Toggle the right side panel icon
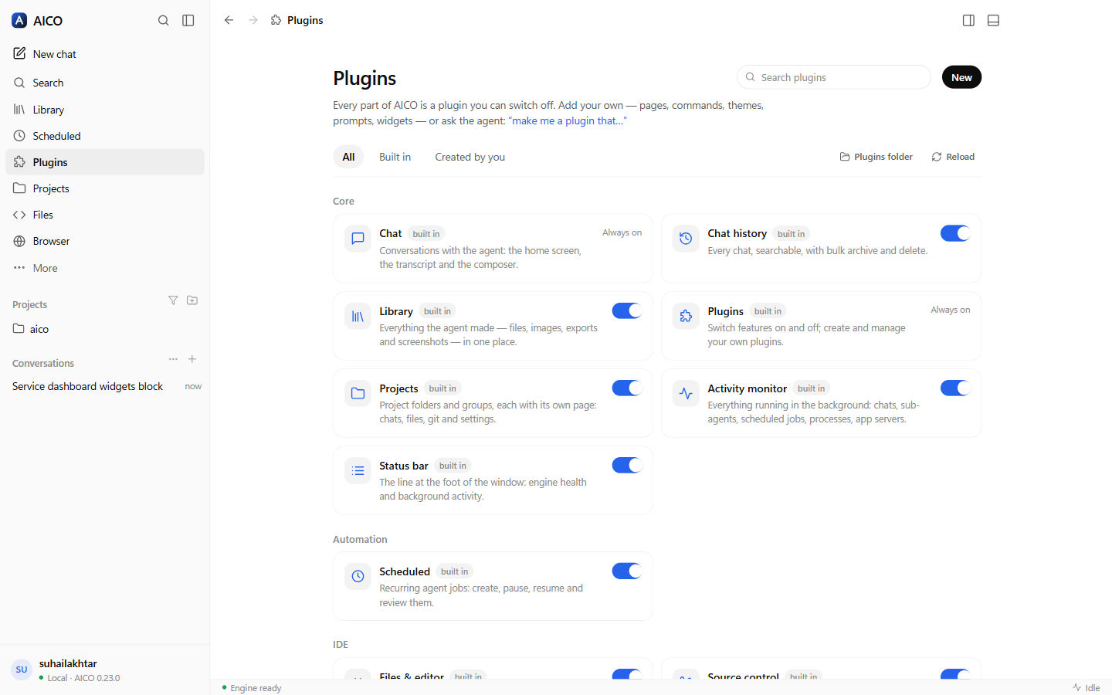The image size is (1112, 695). [x=968, y=20]
